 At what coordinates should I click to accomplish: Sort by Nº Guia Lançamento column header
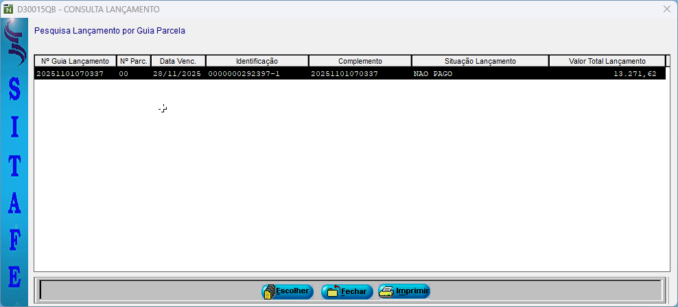75,61
